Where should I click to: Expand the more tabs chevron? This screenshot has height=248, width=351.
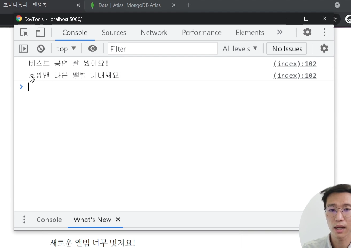[x=280, y=32]
